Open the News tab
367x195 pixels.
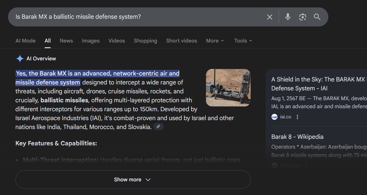pos(66,41)
